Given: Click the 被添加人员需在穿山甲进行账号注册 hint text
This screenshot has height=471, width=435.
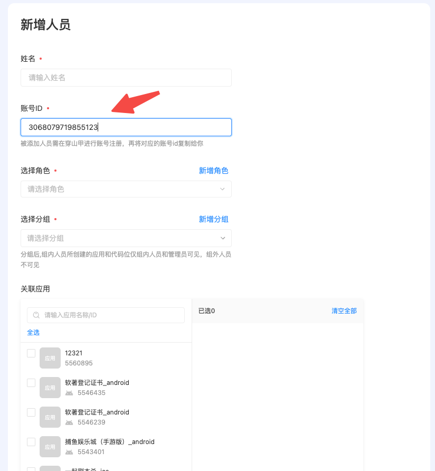Looking at the screenshot, I should tap(112, 144).
